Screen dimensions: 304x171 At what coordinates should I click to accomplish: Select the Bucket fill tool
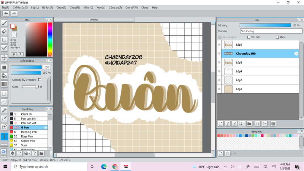click(4, 76)
